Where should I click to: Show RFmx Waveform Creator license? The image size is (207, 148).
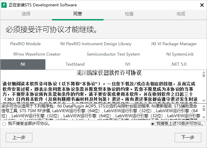[x=37, y=54]
